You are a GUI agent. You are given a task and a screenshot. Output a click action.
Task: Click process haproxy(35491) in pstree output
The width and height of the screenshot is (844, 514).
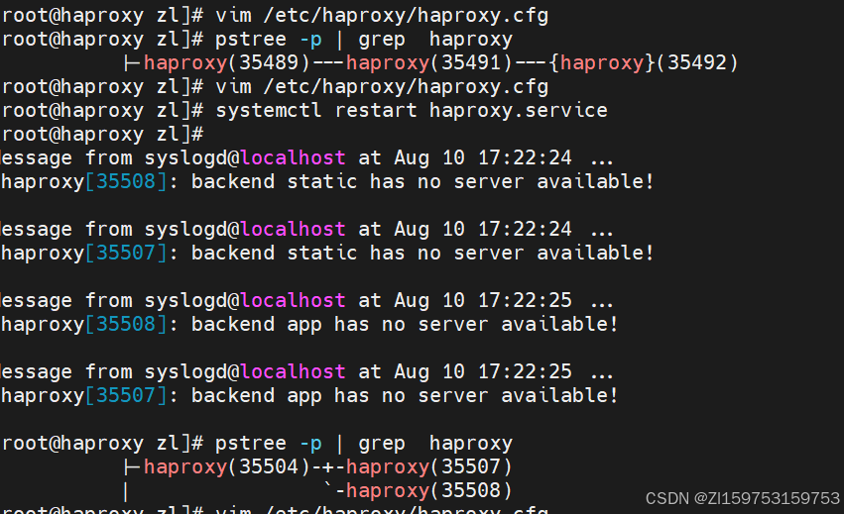tap(429, 63)
